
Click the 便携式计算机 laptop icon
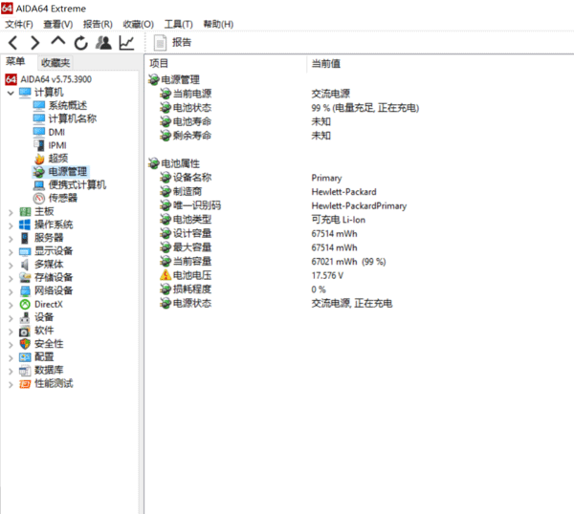[39, 185]
